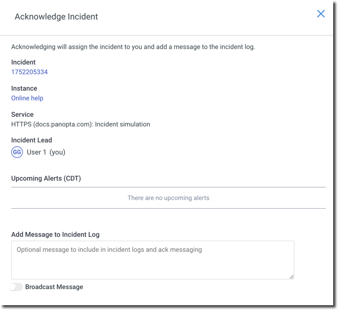The width and height of the screenshot is (338, 310).
Task: Click the message box resize handle
Action: (x=291, y=277)
